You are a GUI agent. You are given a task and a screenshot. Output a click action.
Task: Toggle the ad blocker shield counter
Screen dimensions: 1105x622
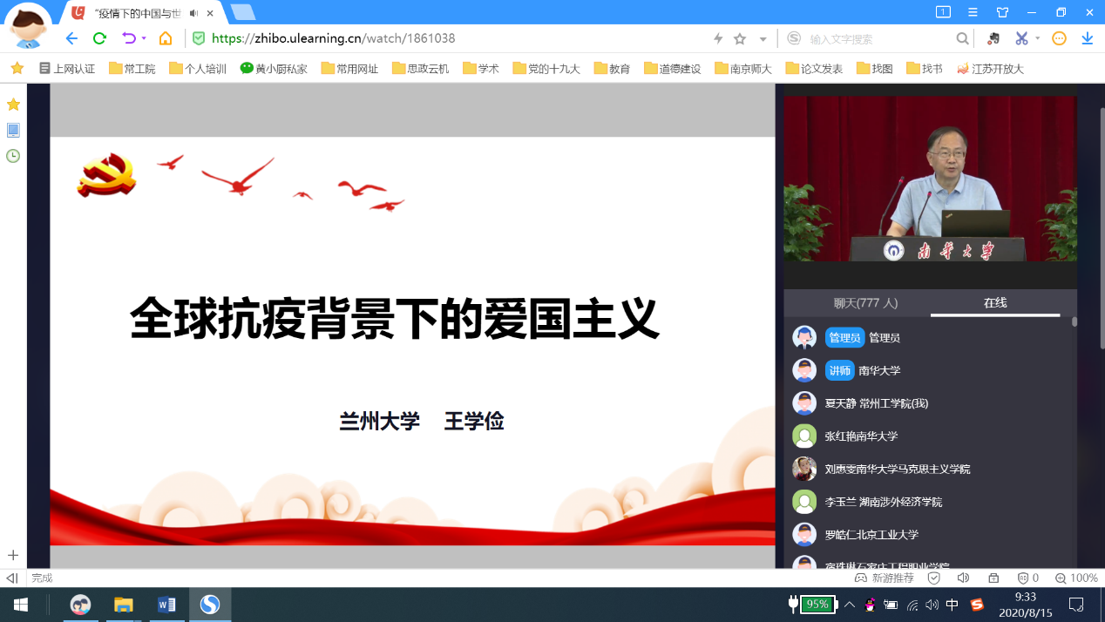coord(1028,578)
